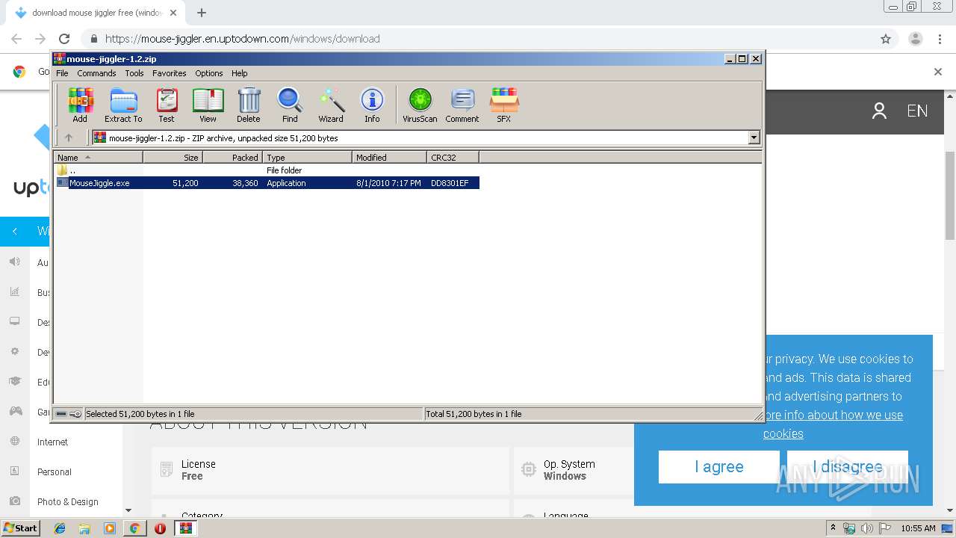Open the Favorites menu
Screen dimensions: 956x538
pos(170,73)
